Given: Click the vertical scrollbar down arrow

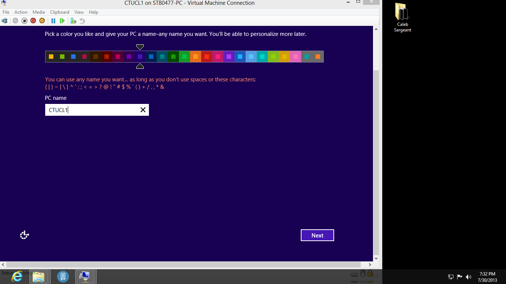Looking at the screenshot, I should (376, 258).
